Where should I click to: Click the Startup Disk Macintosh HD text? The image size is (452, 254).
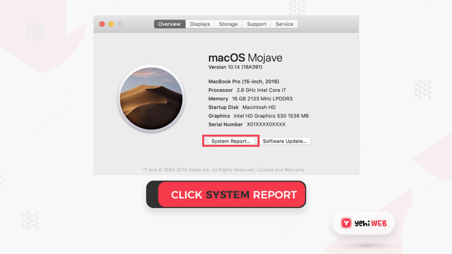point(242,107)
